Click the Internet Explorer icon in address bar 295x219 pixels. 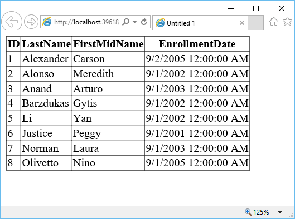tap(47, 22)
